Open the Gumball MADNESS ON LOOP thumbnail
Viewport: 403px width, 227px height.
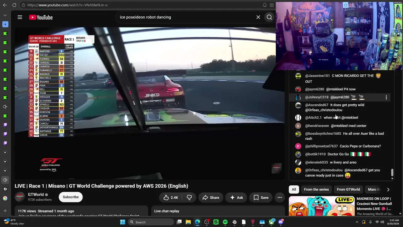[x=321, y=206]
